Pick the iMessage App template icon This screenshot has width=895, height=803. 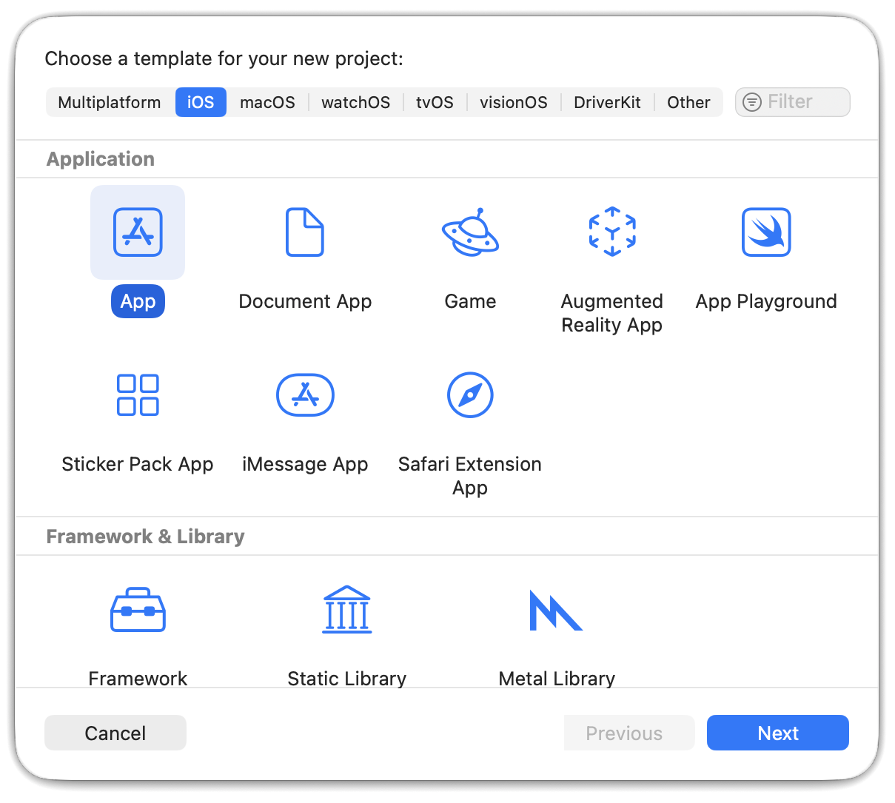pos(304,394)
